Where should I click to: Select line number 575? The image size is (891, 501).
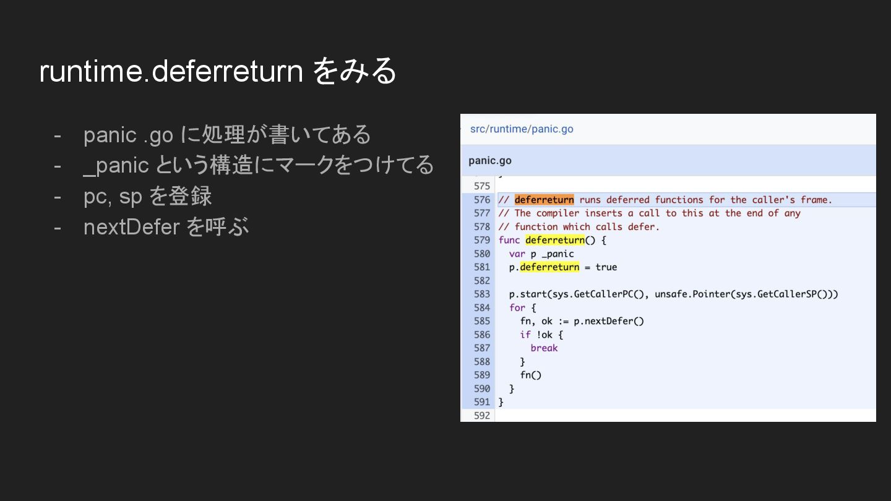click(482, 186)
